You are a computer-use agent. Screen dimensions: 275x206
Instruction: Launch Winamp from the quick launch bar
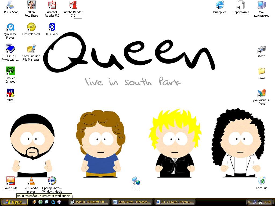coord(34,202)
